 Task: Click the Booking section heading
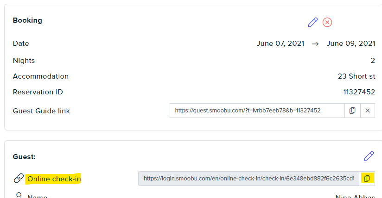point(27,20)
